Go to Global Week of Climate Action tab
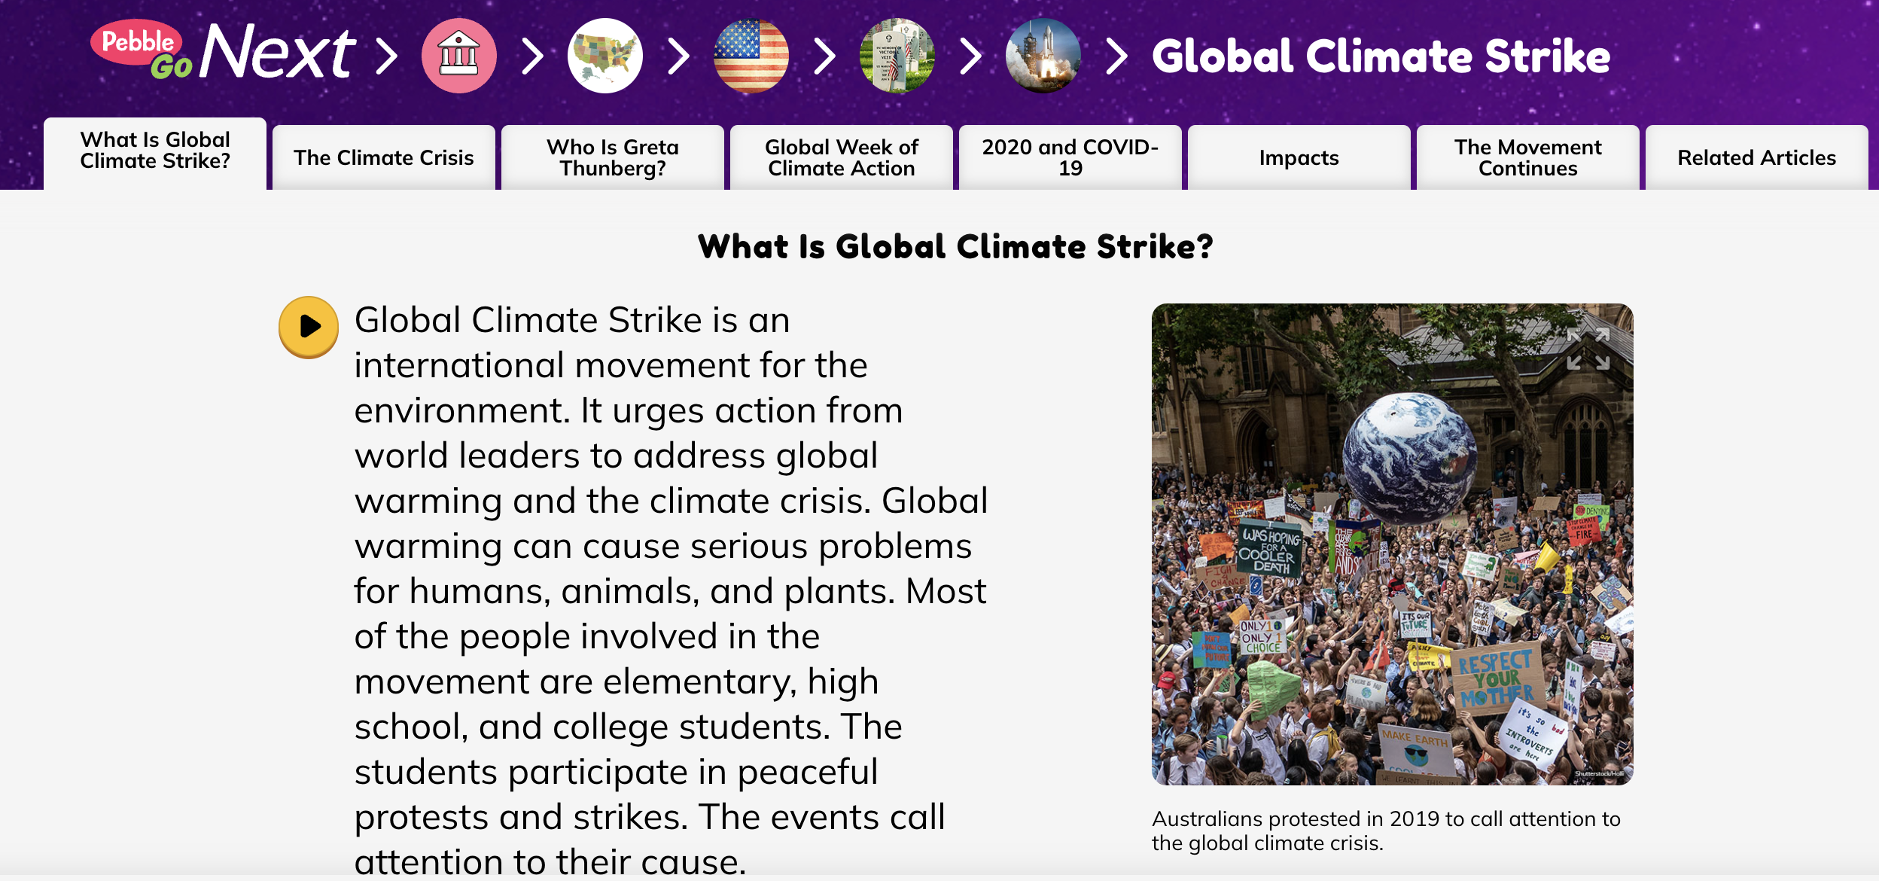The width and height of the screenshot is (1879, 881). point(842,157)
